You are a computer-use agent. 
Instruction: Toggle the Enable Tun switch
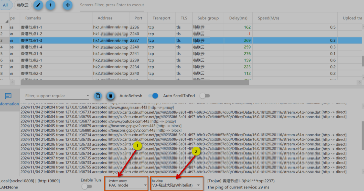[x=87, y=186]
